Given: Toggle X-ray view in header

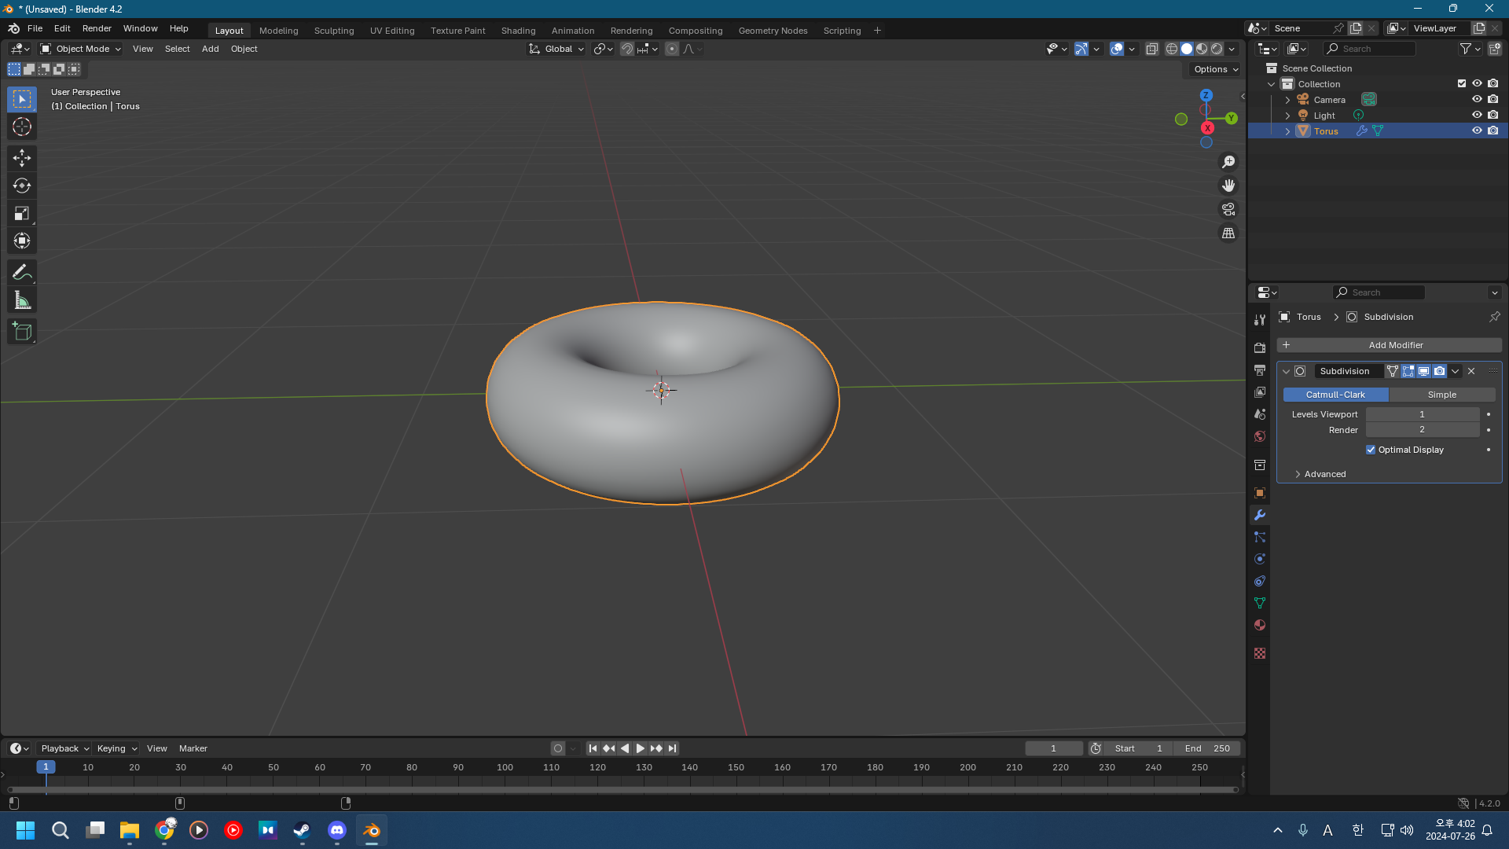Looking at the screenshot, I should [x=1152, y=49].
